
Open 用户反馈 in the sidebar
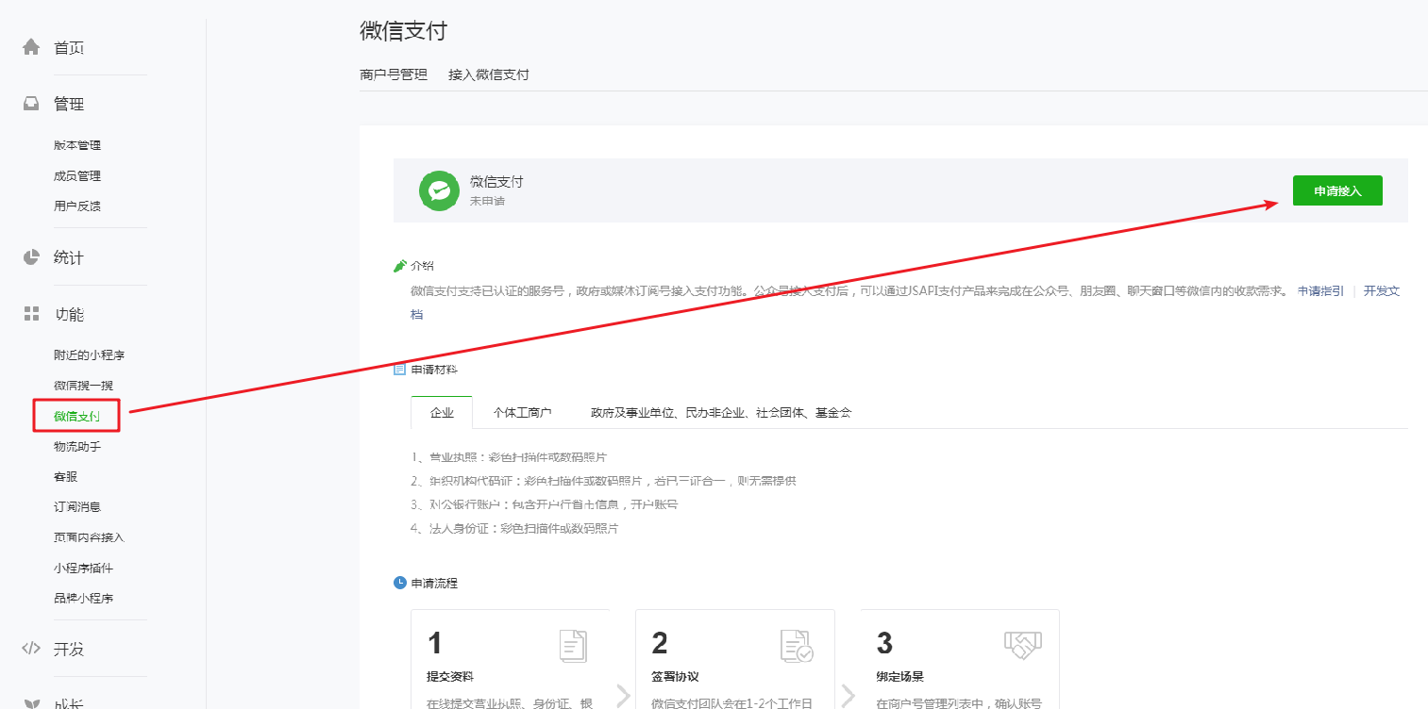pyautogui.click(x=77, y=206)
